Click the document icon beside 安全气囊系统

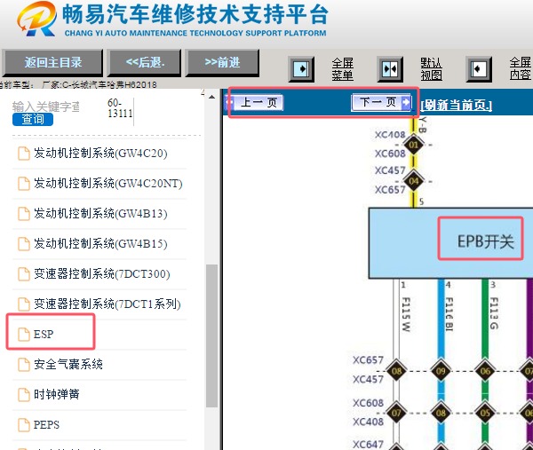coord(24,365)
